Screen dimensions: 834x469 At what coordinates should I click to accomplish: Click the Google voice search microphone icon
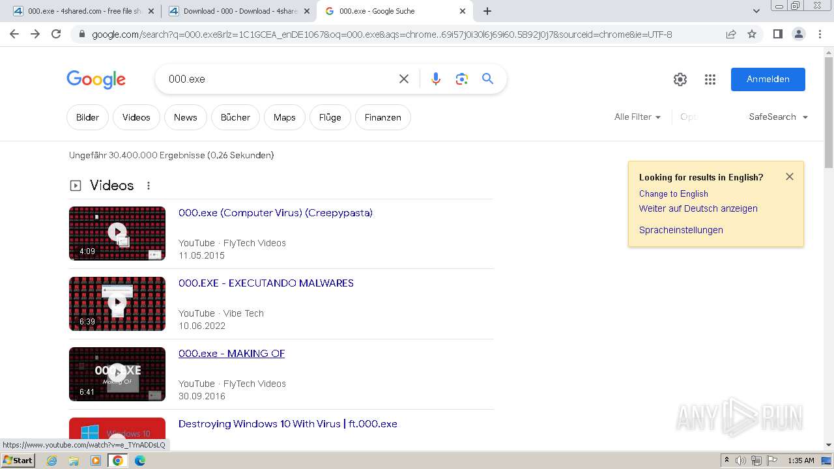click(x=436, y=79)
